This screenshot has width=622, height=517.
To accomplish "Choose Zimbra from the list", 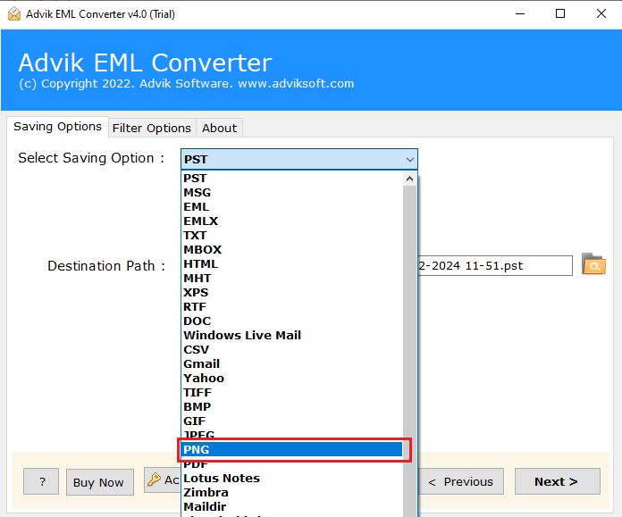I will click(292, 492).
